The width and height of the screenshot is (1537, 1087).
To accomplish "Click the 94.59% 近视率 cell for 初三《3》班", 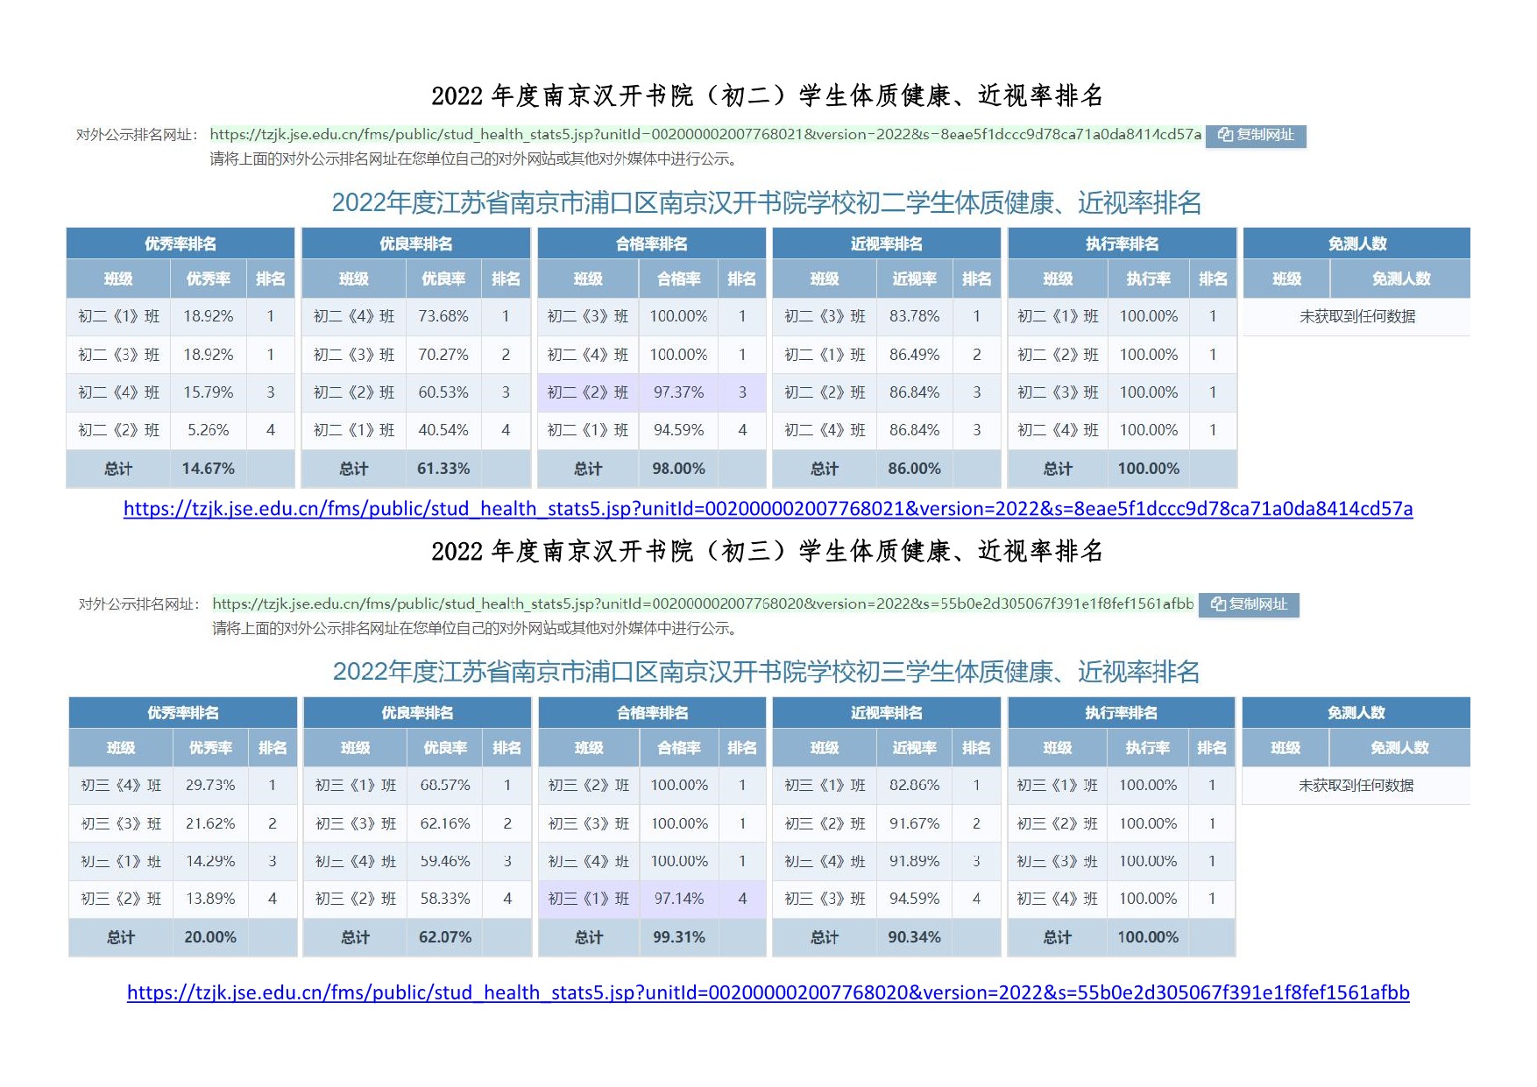I will [x=914, y=899].
